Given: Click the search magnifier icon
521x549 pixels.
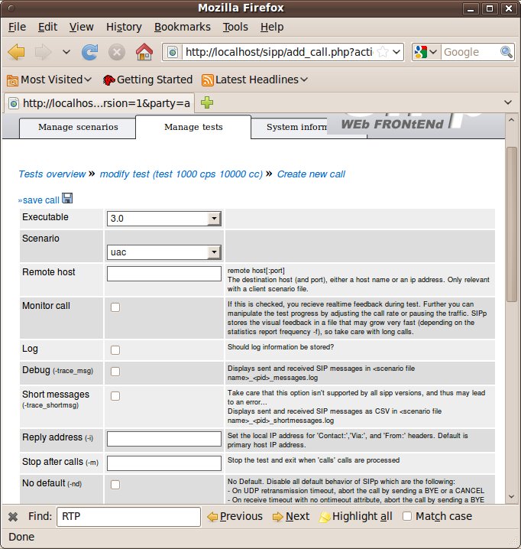Looking at the screenshot, I should [506, 52].
